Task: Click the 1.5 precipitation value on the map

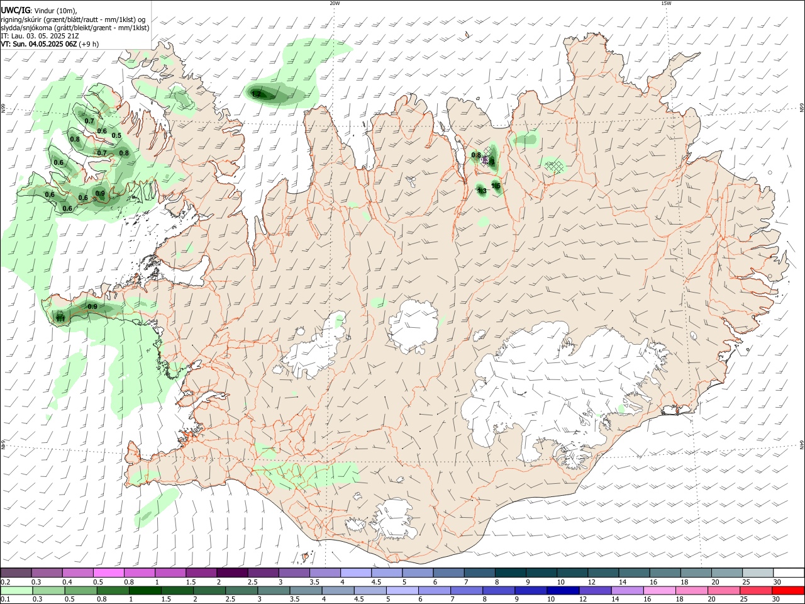Action: click(496, 186)
